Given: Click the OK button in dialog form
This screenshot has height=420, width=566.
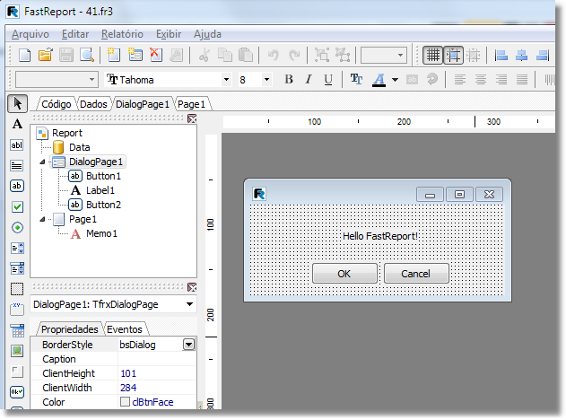Looking at the screenshot, I should coord(344,274).
